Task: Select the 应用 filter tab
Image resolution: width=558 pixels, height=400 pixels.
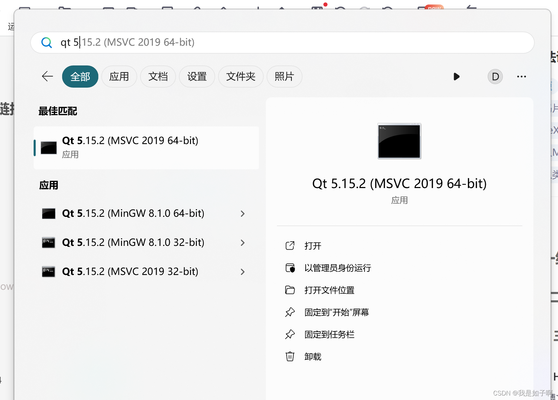Action: 119,77
